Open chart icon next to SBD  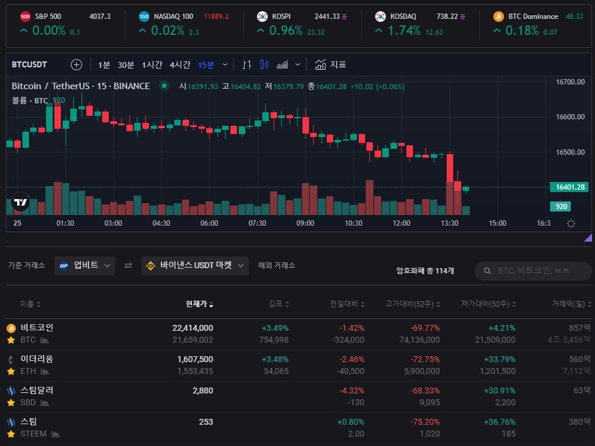44,403
